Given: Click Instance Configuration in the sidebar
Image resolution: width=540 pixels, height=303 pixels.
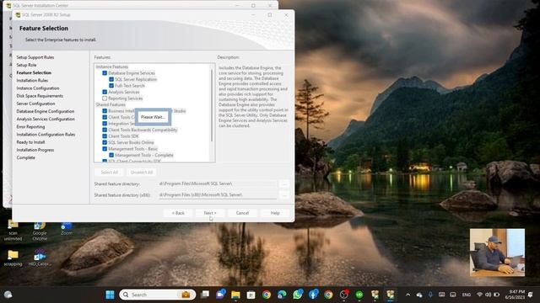Looking at the screenshot, I should click(38, 88).
